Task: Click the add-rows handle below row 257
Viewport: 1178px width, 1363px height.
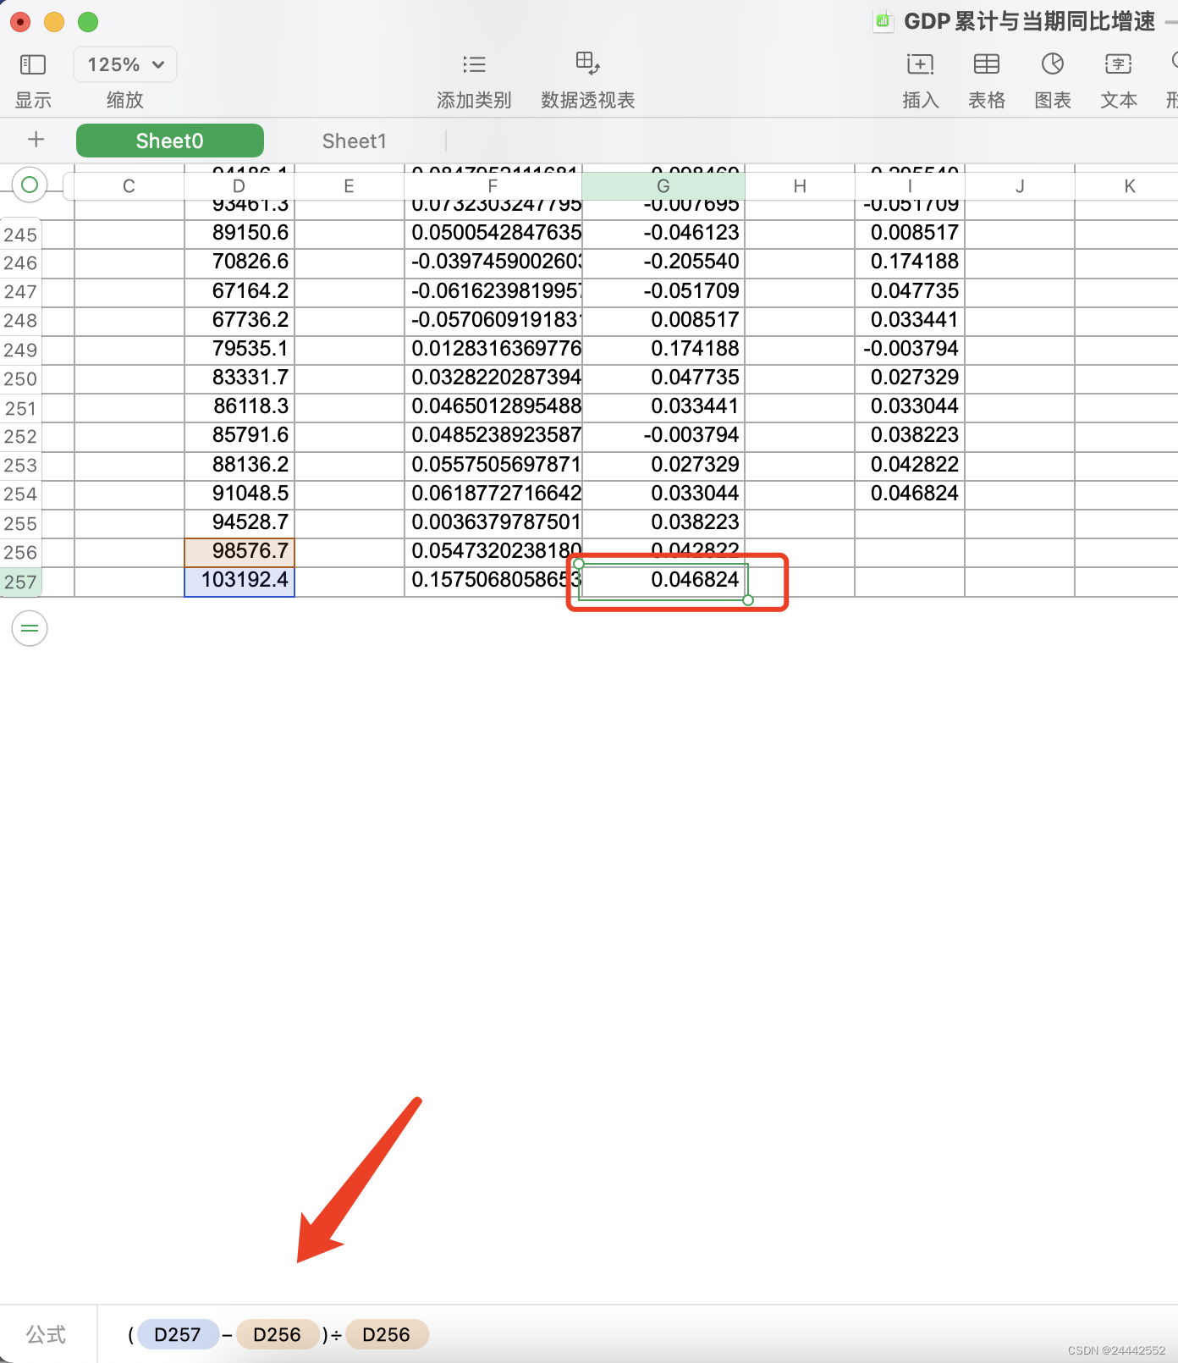Action: tap(30, 628)
